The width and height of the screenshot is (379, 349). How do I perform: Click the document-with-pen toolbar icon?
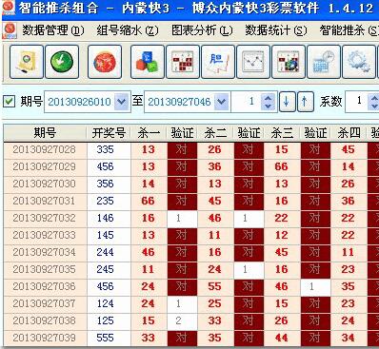pyautogui.click(x=27, y=62)
